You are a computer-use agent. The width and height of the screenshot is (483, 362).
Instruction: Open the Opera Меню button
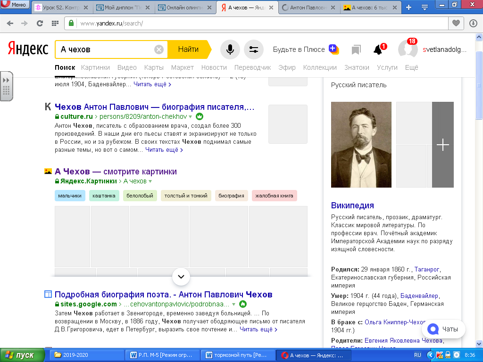15,4
